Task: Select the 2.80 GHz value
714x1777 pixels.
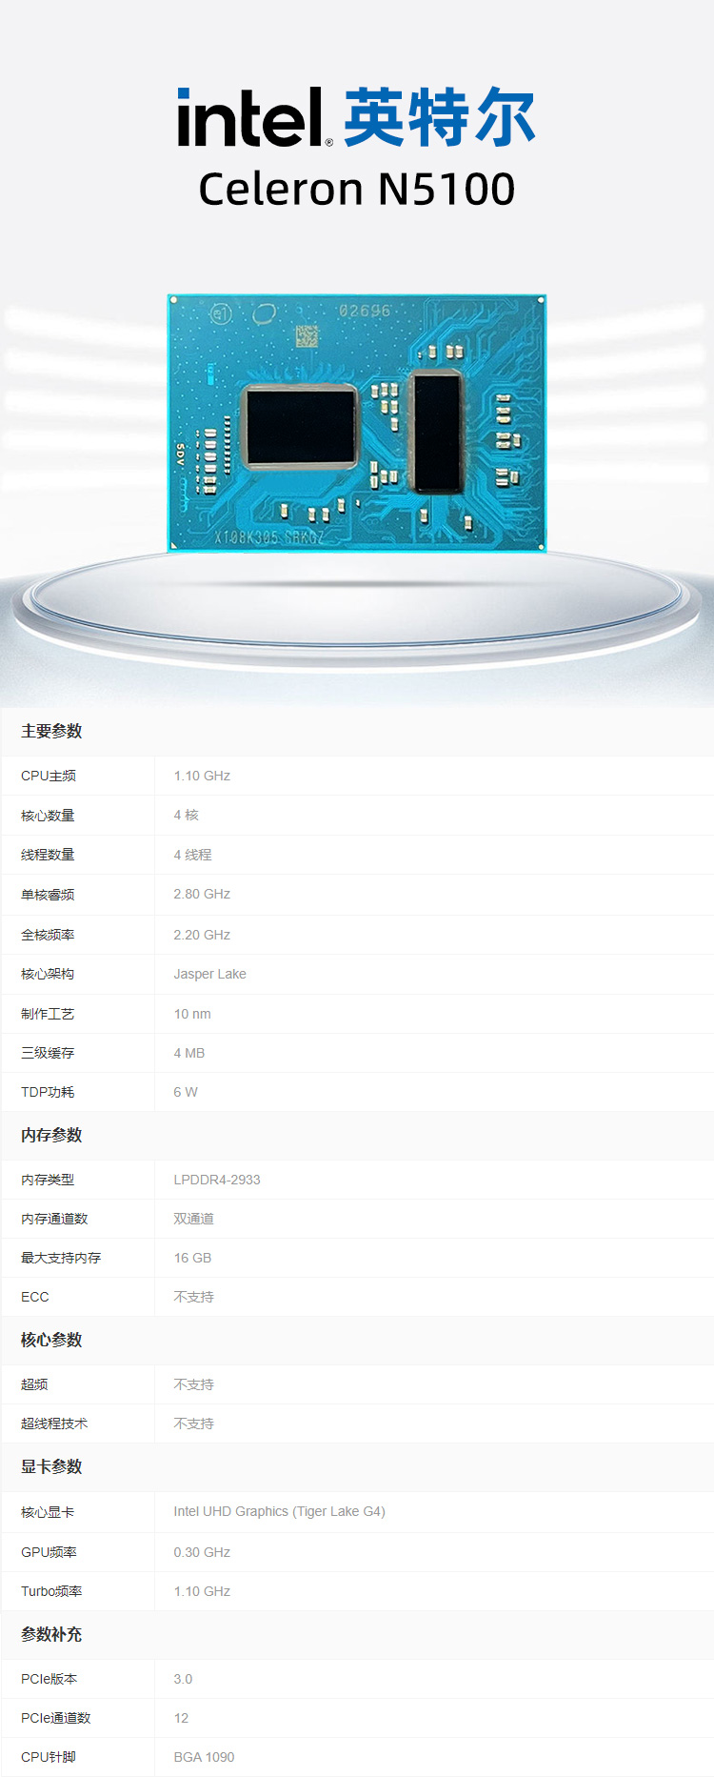Action: coord(202,894)
